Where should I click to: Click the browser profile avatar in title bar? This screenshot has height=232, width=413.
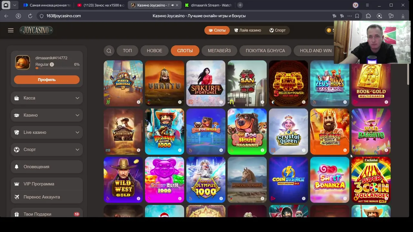(356, 5)
